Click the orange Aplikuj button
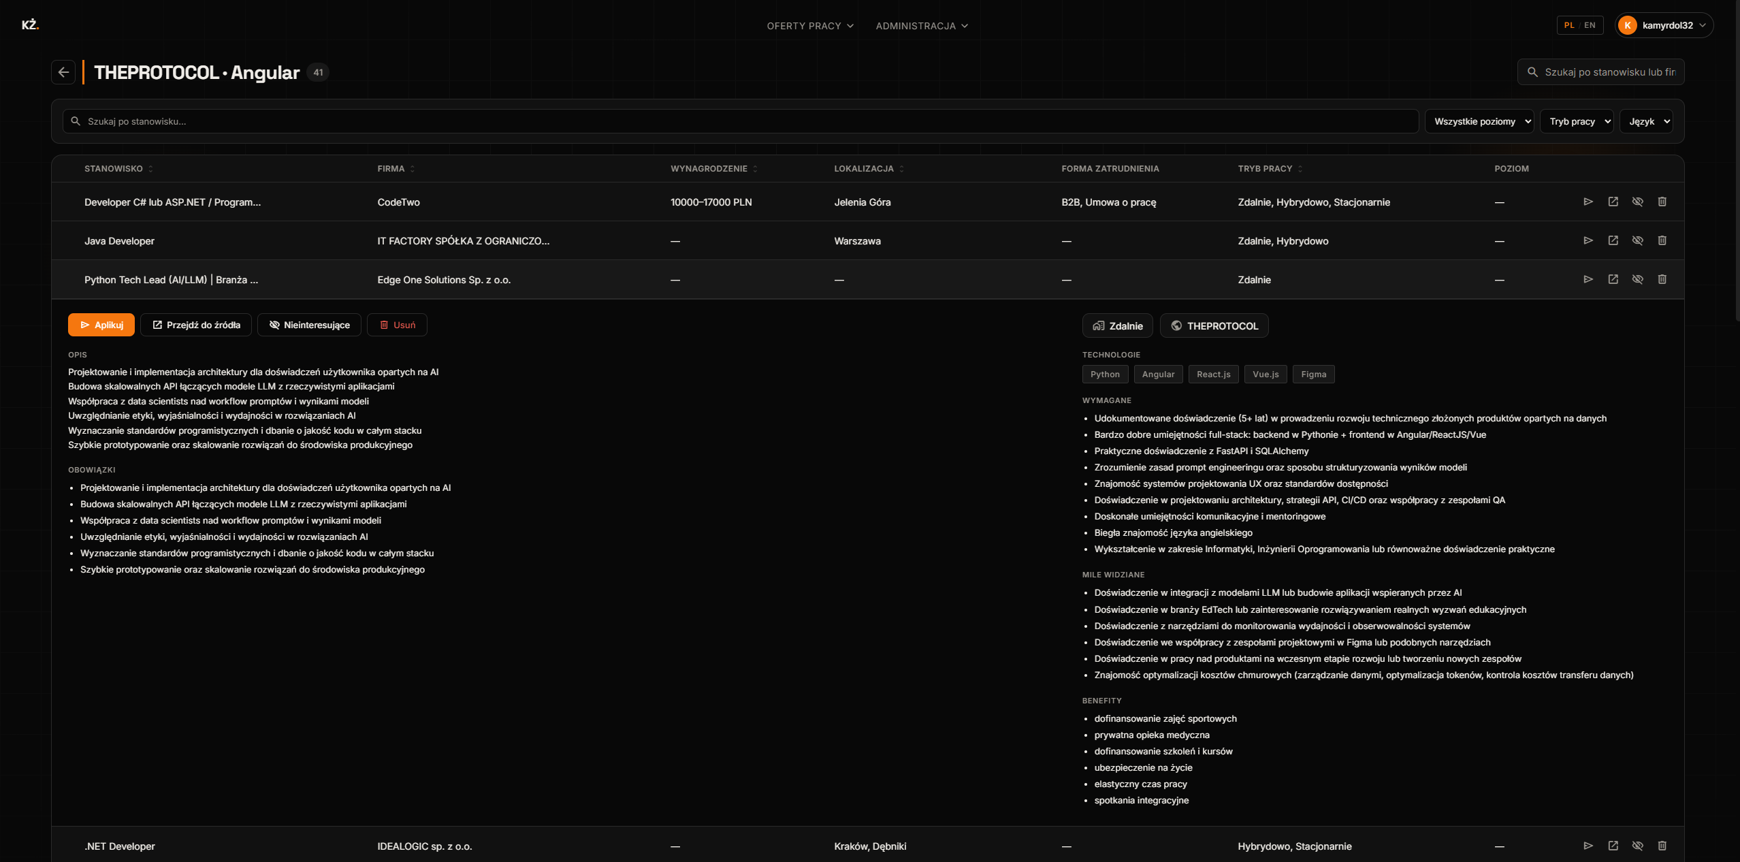 coord(101,325)
